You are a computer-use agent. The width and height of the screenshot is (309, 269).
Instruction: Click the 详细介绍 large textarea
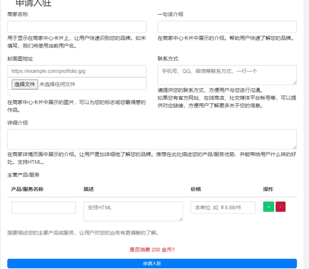coord(152,140)
